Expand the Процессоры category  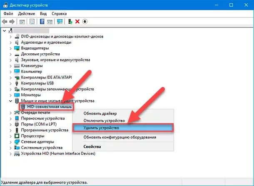10,136
